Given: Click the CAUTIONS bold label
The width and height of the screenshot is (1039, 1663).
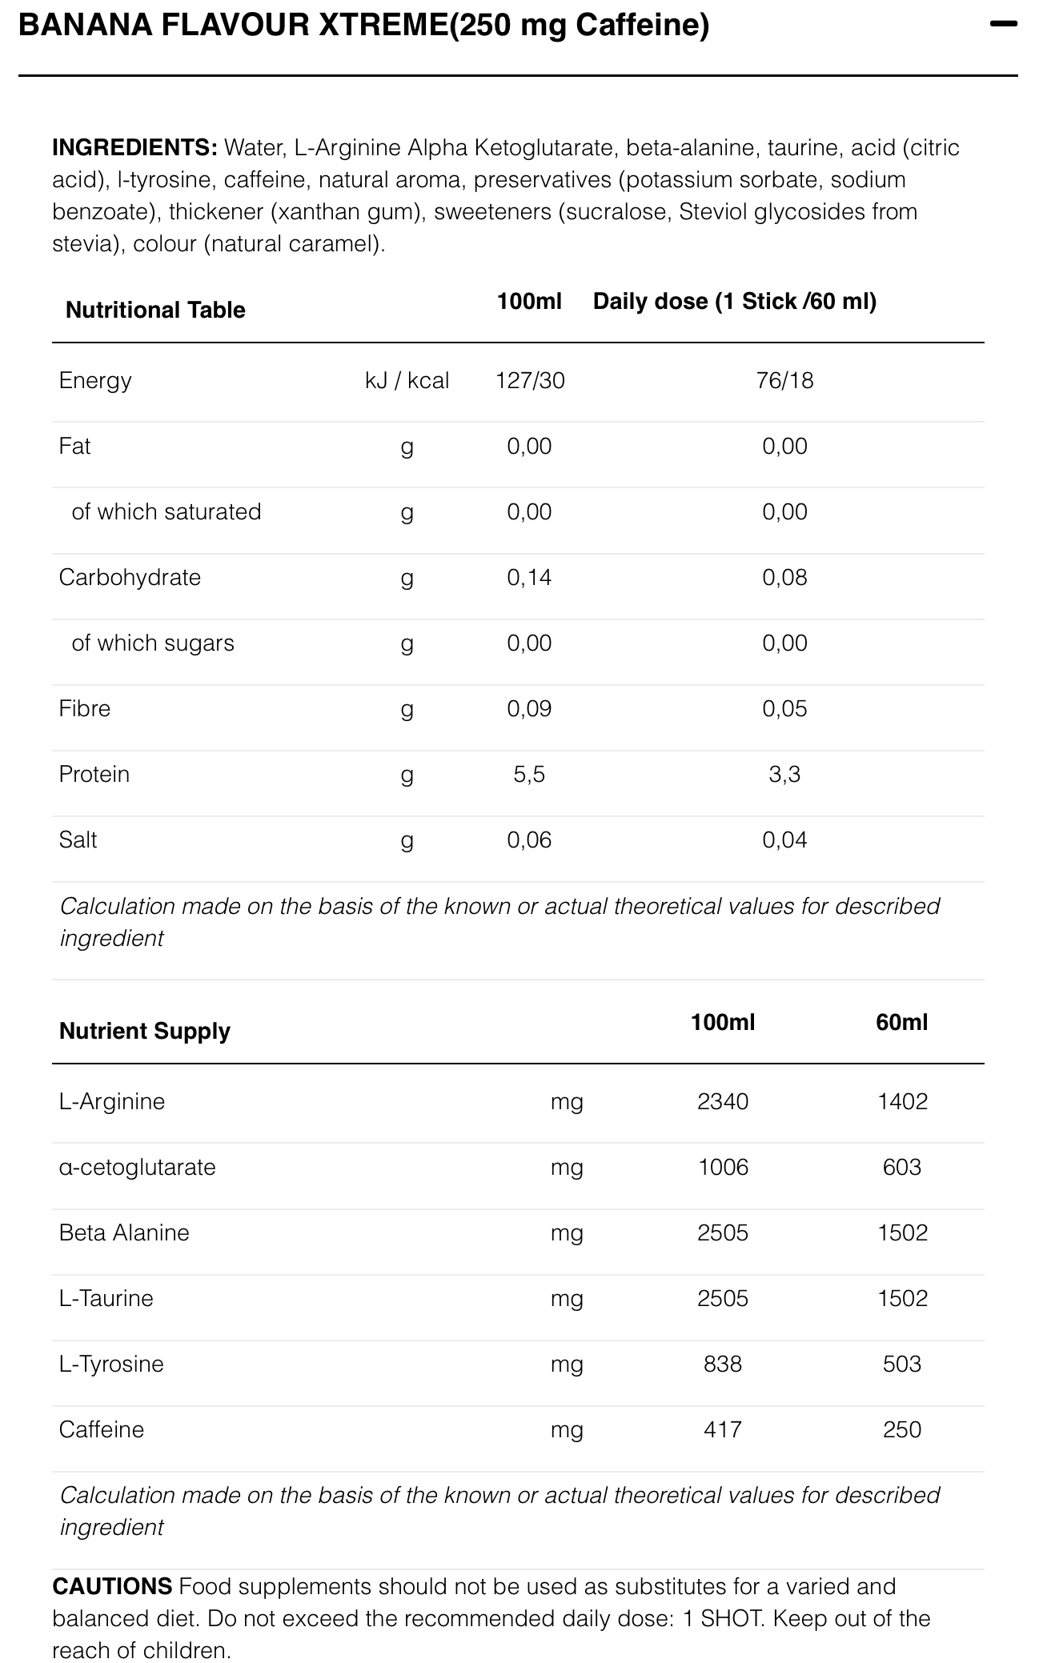Looking at the screenshot, I should point(112,1586).
